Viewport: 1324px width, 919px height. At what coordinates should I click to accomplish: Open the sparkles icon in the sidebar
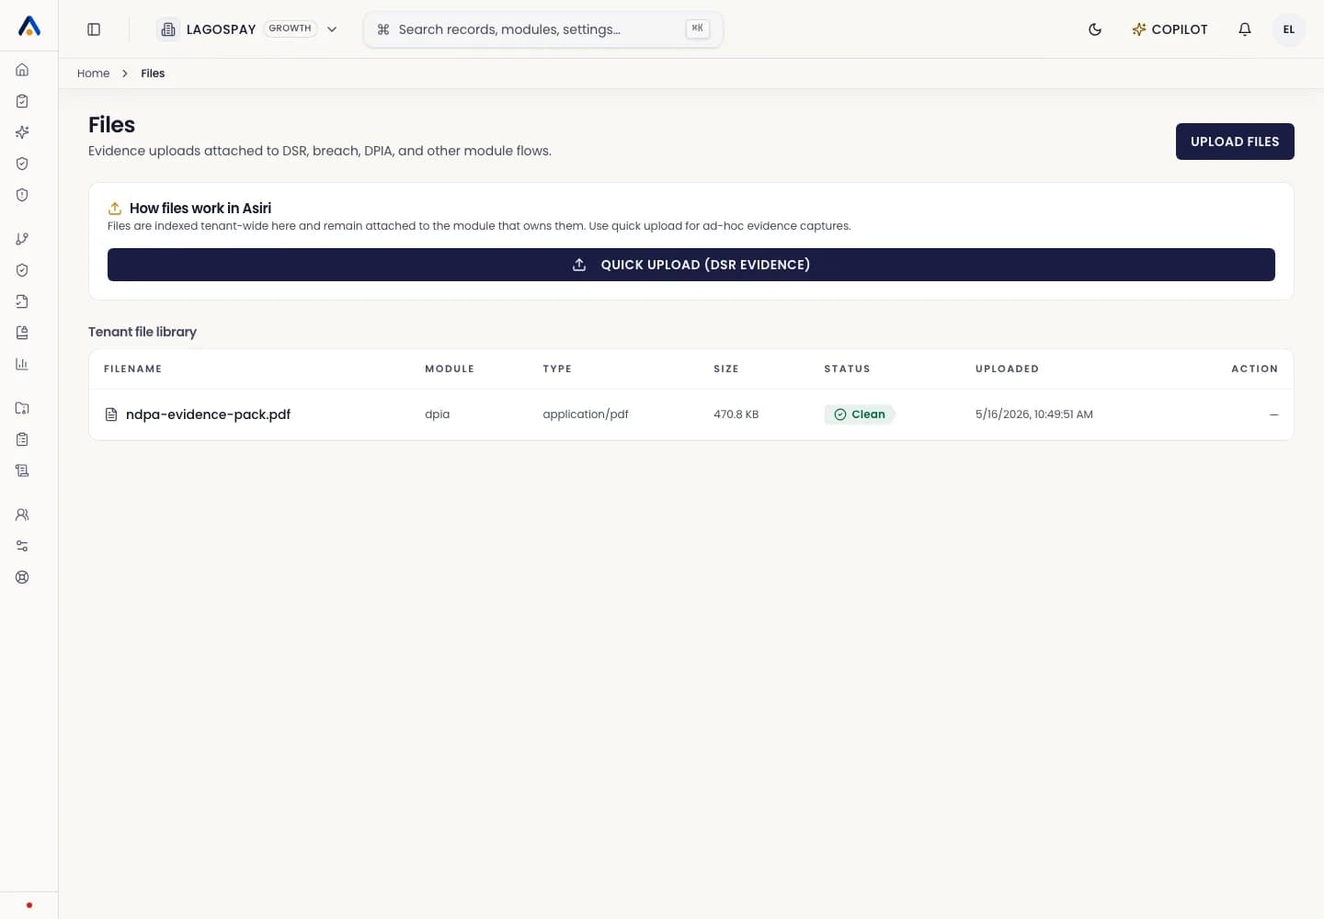pos(22,132)
